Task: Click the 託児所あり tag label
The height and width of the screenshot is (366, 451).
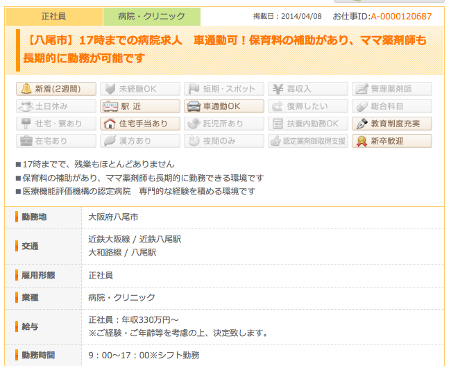Action: point(223,124)
